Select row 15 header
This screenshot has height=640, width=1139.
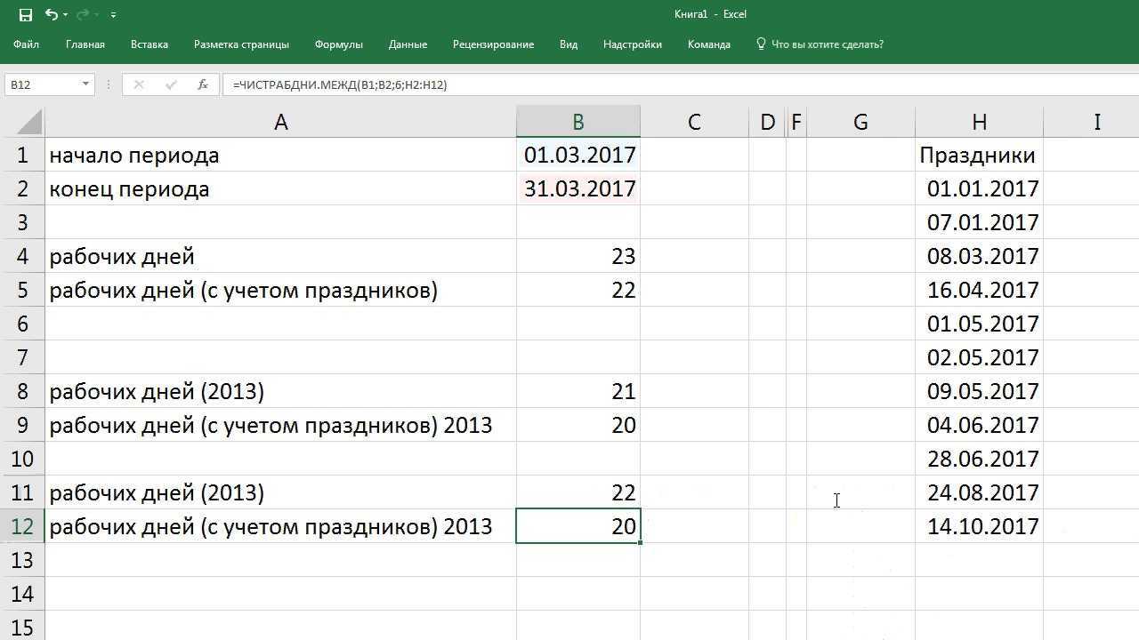[22, 628]
